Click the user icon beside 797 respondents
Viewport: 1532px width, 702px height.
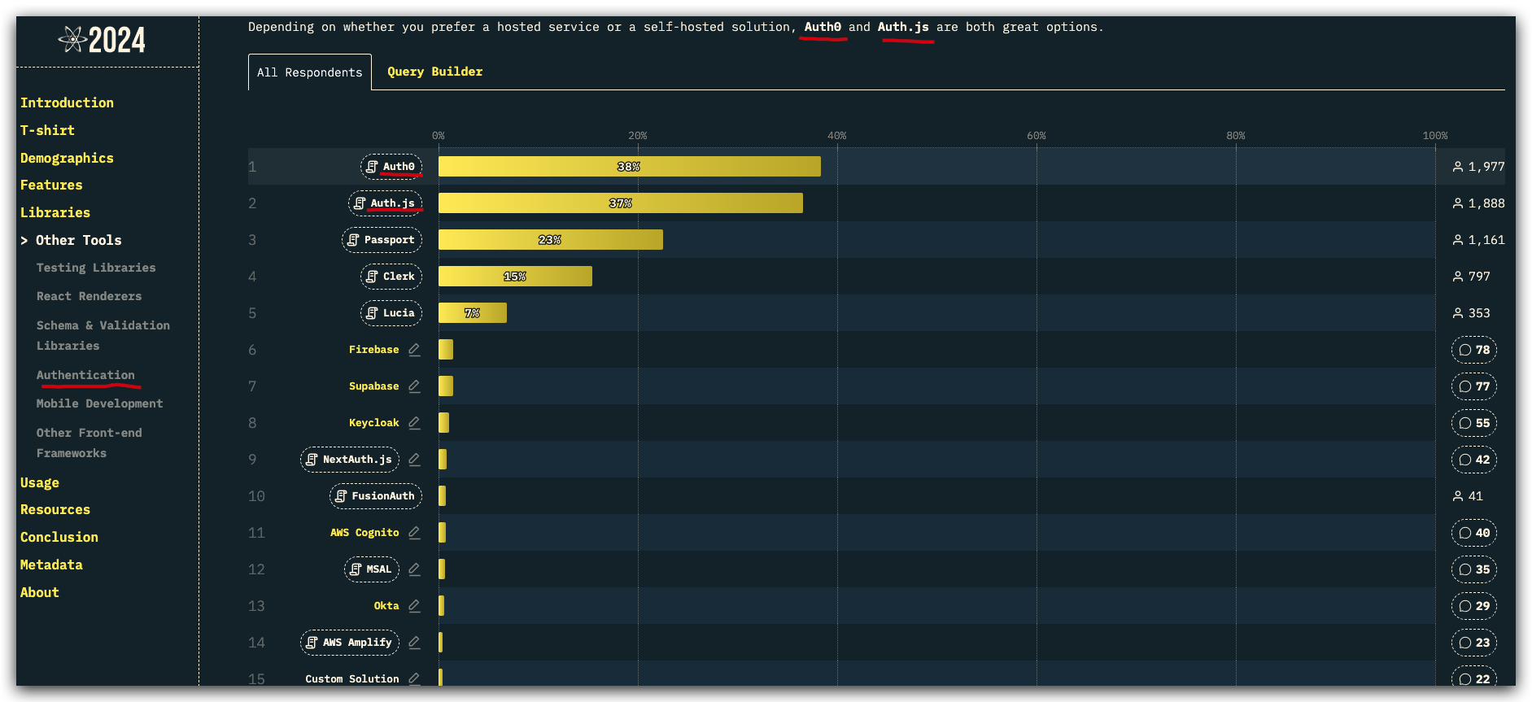(1458, 277)
